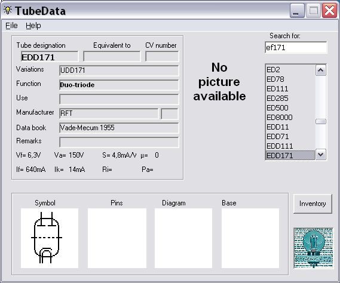Image resolution: width=340 pixels, height=283 pixels.
Task: Click the empty Pins image box
Action: 117,238
